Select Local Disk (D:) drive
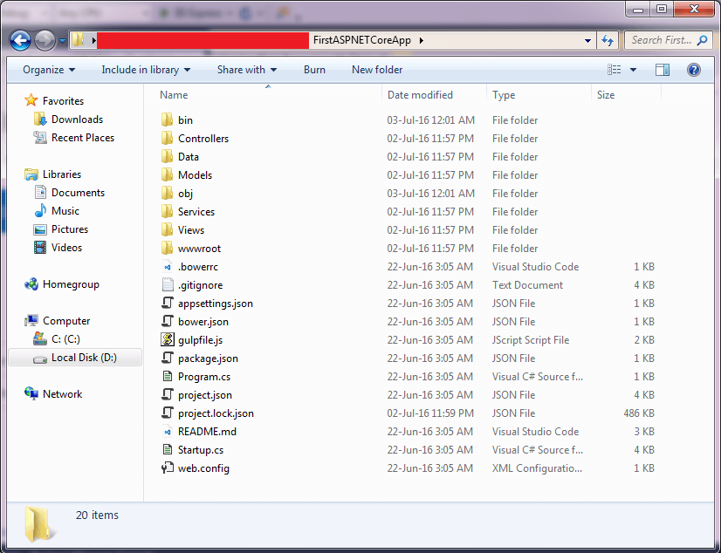This screenshot has height=553, width=721. 84,358
